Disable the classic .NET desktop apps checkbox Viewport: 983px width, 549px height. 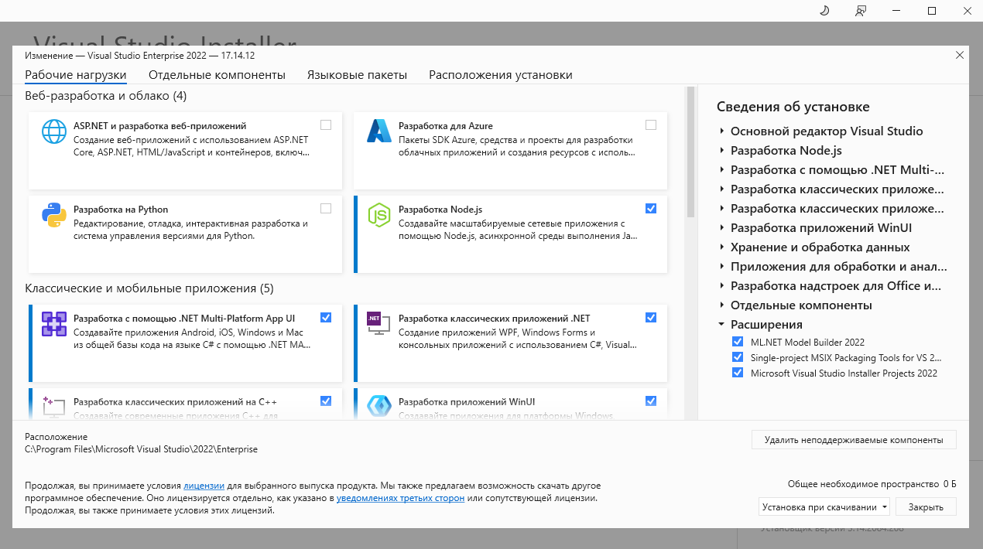(x=651, y=317)
